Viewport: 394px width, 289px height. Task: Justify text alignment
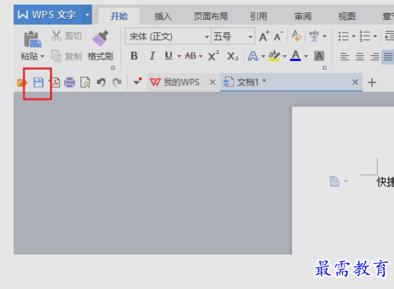pyautogui.click(x=388, y=57)
